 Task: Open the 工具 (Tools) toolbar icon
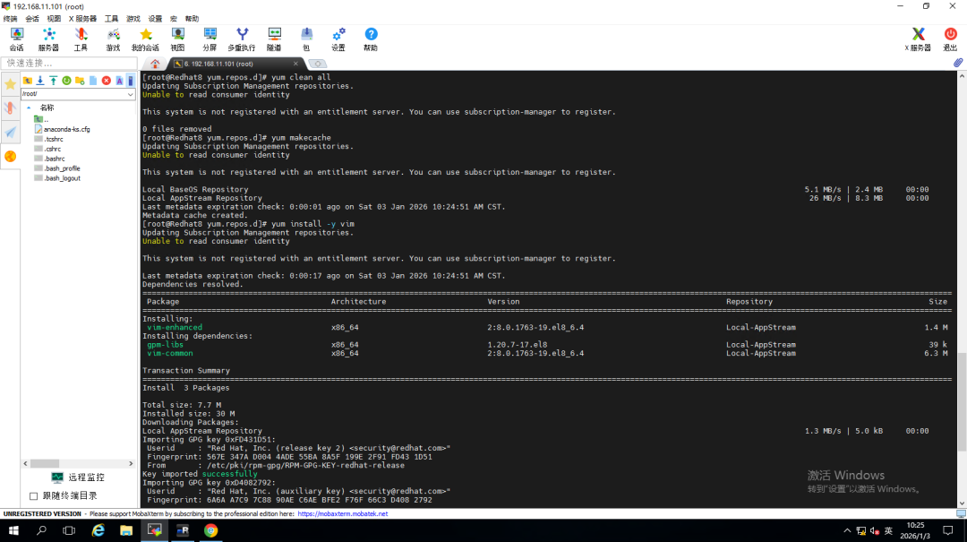(x=81, y=39)
